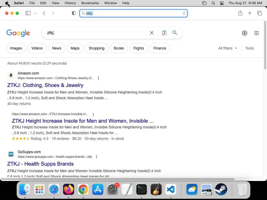The image size is (267, 200).
Task: Go back with the back arrow
Action: coord(44,13)
